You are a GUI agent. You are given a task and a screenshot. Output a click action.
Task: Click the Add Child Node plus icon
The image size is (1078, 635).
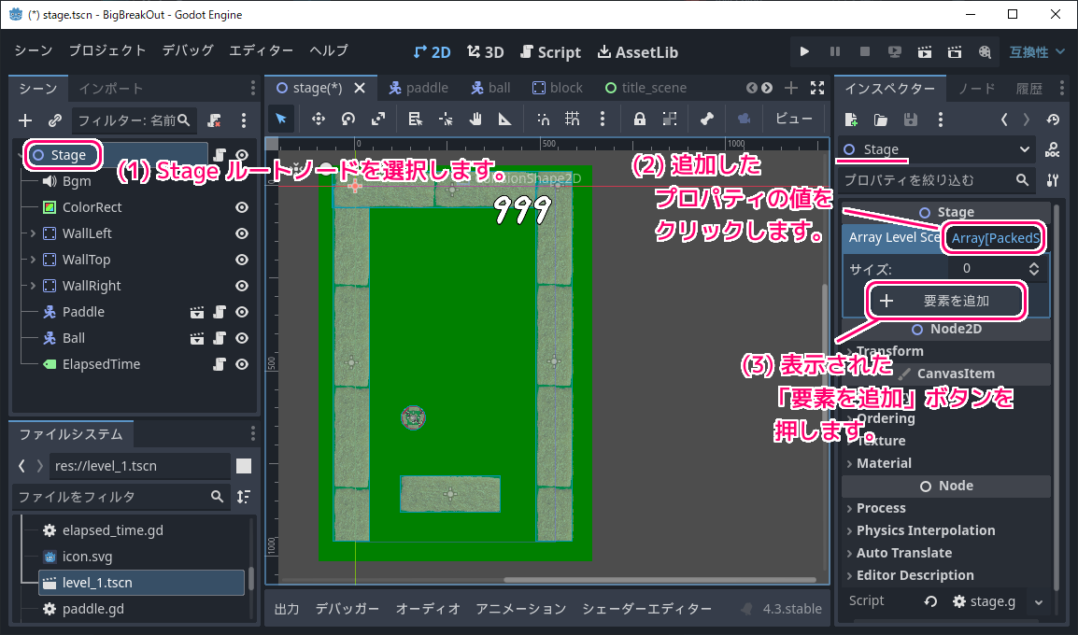point(25,120)
